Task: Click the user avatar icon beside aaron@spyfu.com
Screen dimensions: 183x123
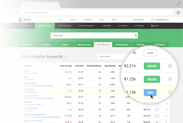Action: point(152,20)
